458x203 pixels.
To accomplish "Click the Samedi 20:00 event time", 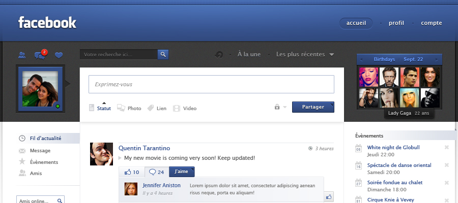I will click(x=384, y=172).
